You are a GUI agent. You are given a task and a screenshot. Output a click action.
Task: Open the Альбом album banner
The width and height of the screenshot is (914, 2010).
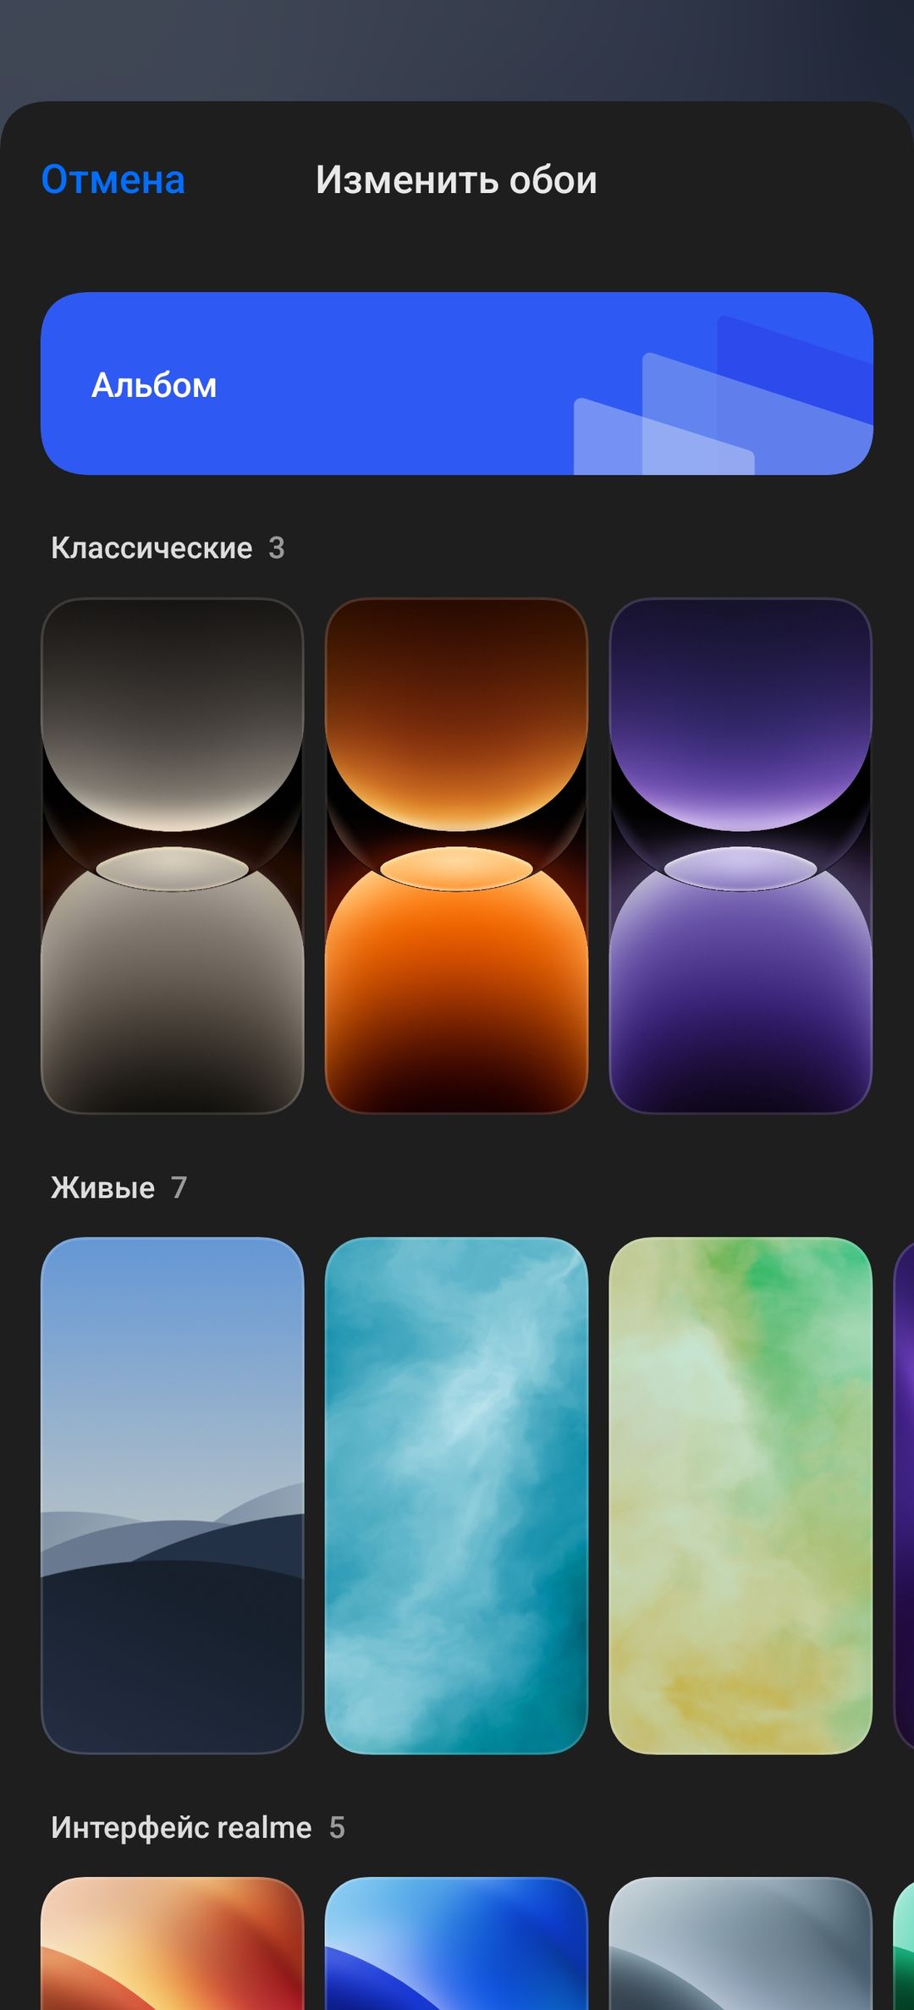pos(457,383)
